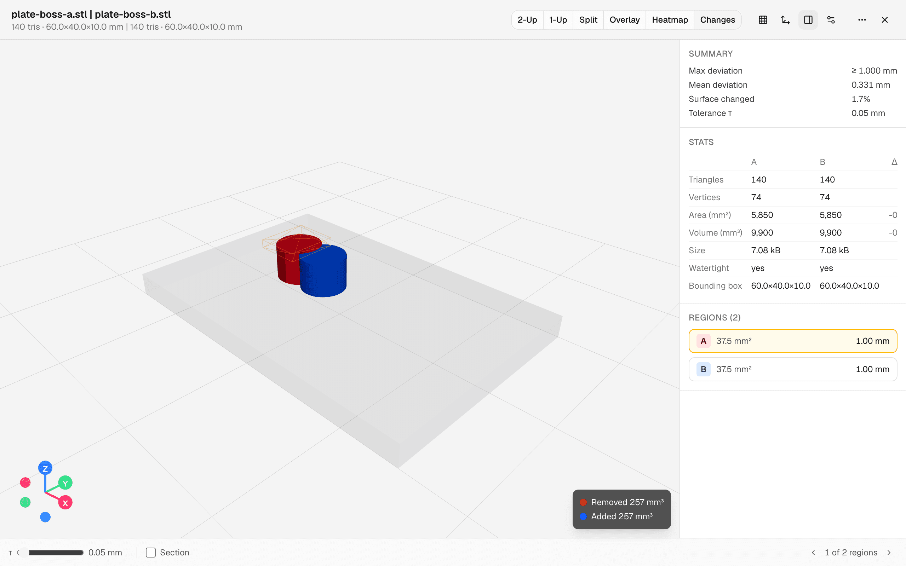Click the Watertight row label
Viewport: 906px width, 566px height.
point(709,268)
